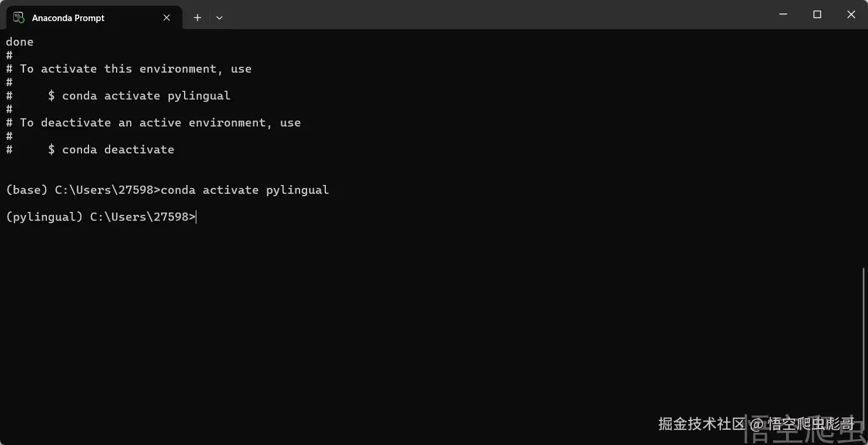Close the terminal window
The width and height of the screenshot is (868, 445).
[x=851, y=14]
